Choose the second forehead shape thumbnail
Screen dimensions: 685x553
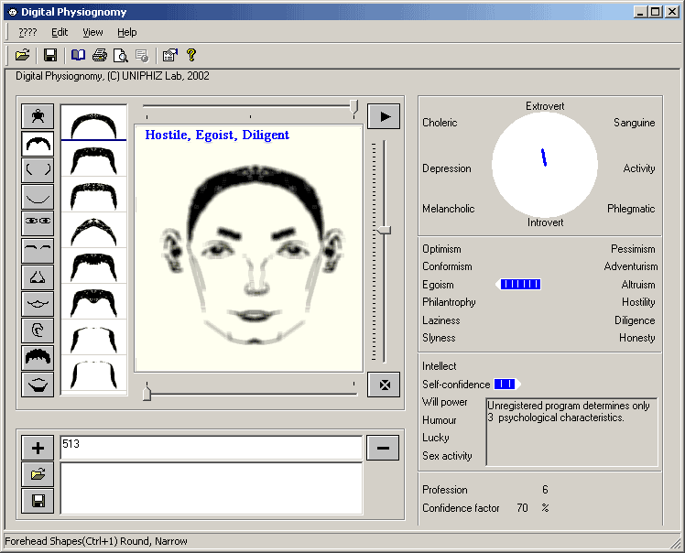click(x=93, y=159)
